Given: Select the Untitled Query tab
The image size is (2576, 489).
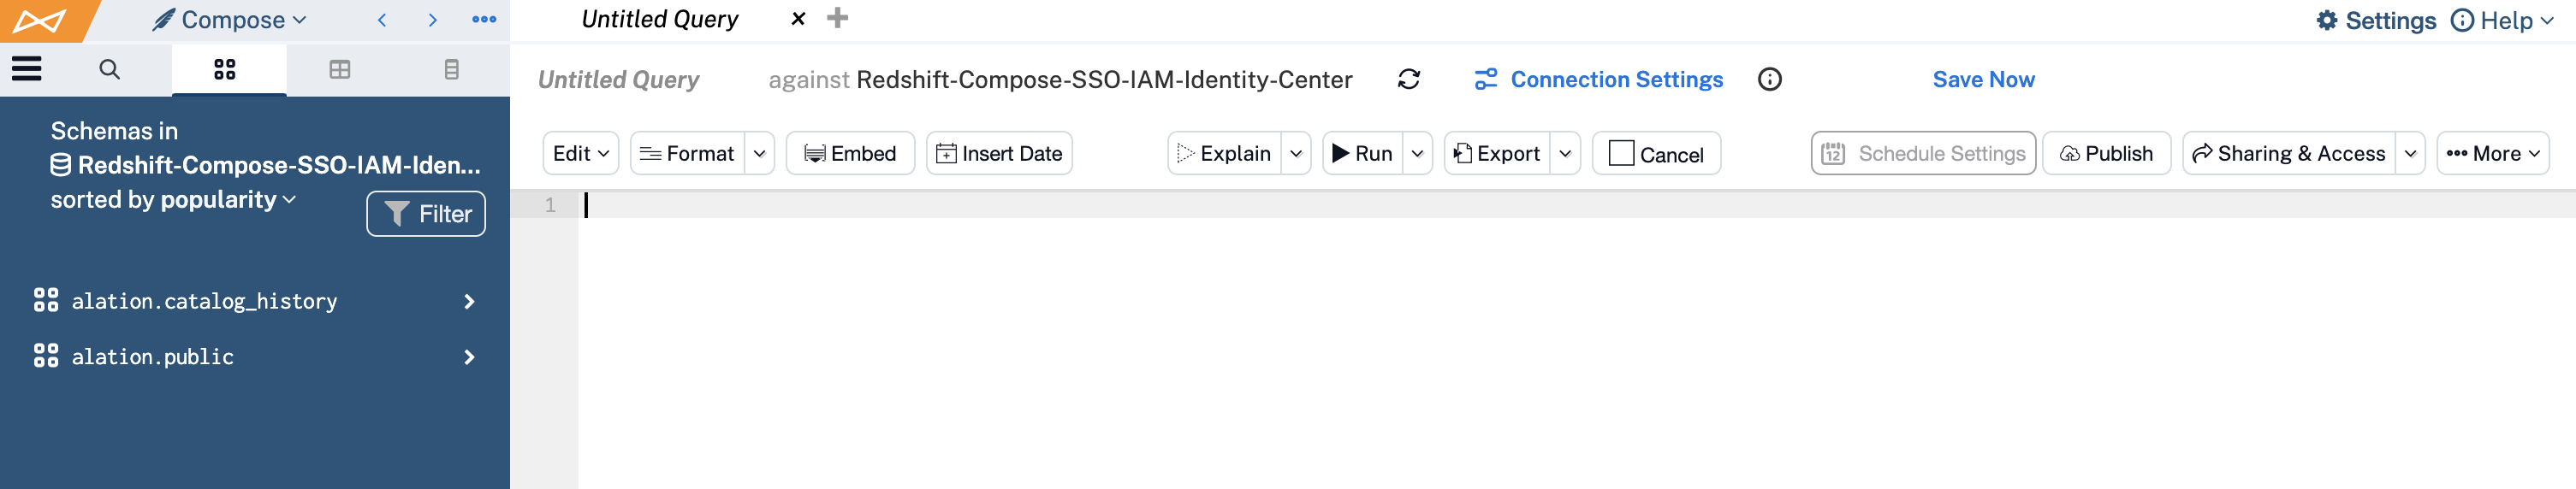Looking at the screenshot, I should [660, 19].
